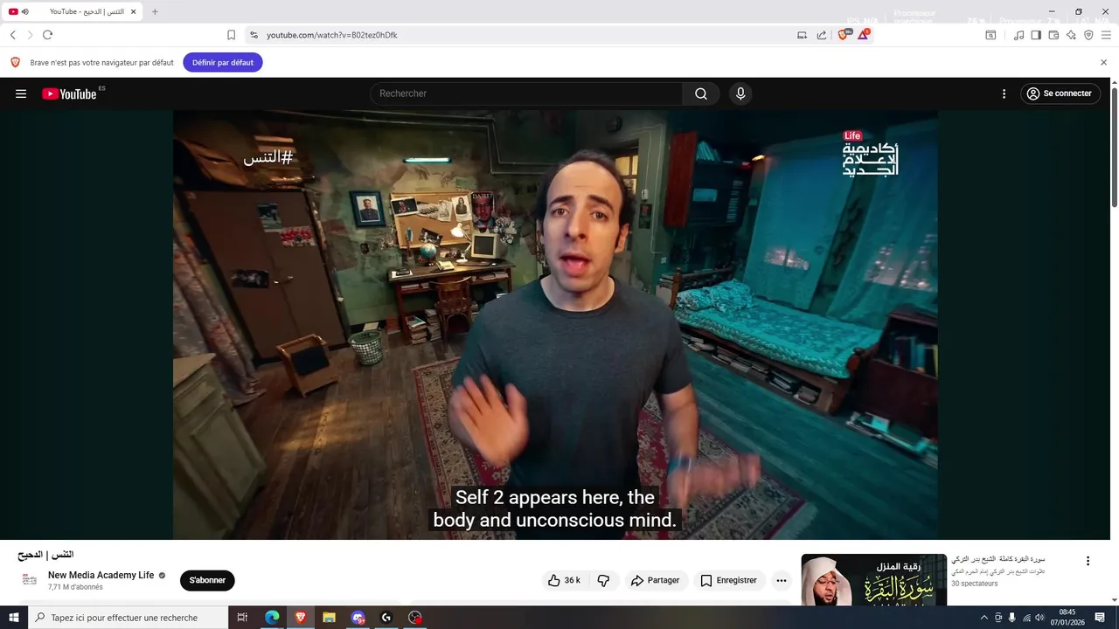Screen dimensions: 1119x629
Task: Open Brave Wallet icon
Action: point(1053,35)
